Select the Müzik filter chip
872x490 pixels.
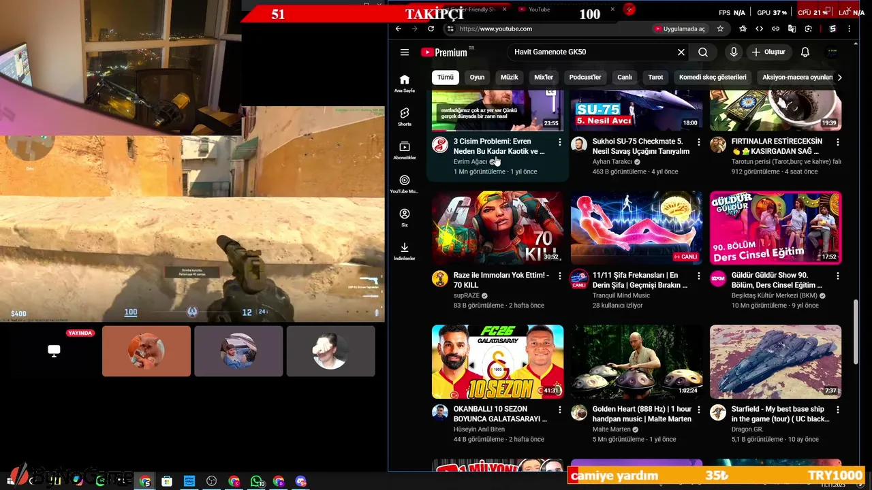(510, 78)
